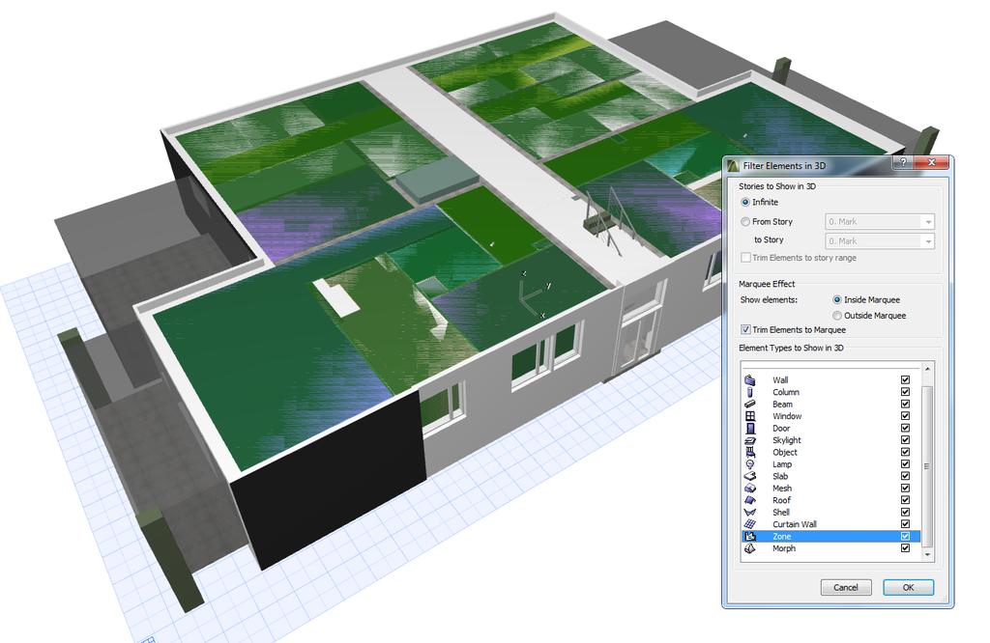Click the staircase in the 3D model
This screenshot has height=643, width=990.
point(604,221)
